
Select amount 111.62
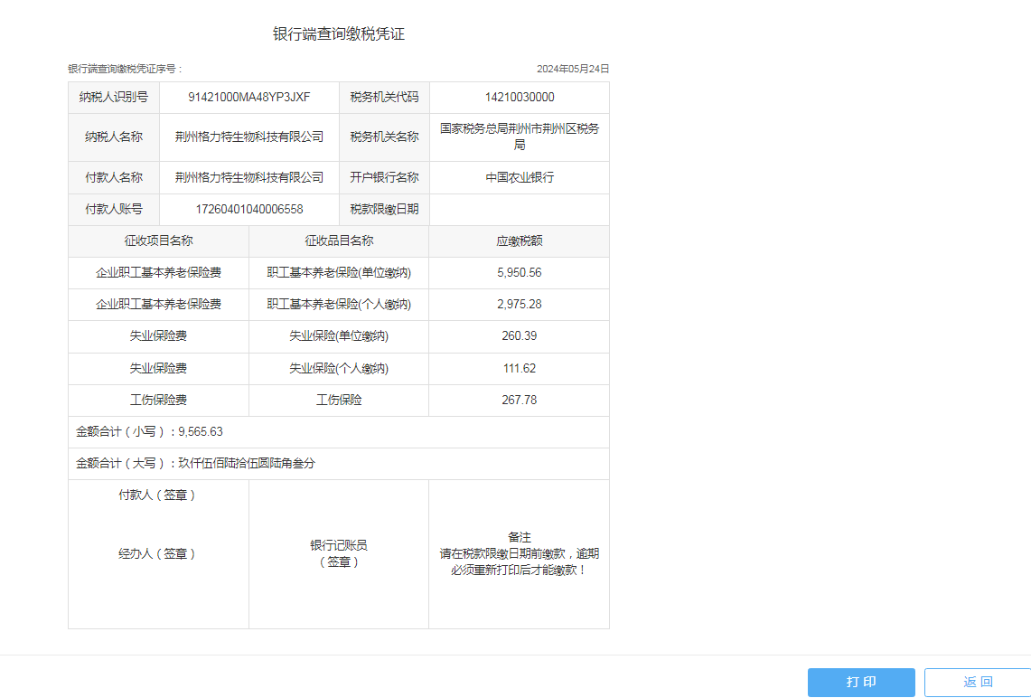[520, 368]
